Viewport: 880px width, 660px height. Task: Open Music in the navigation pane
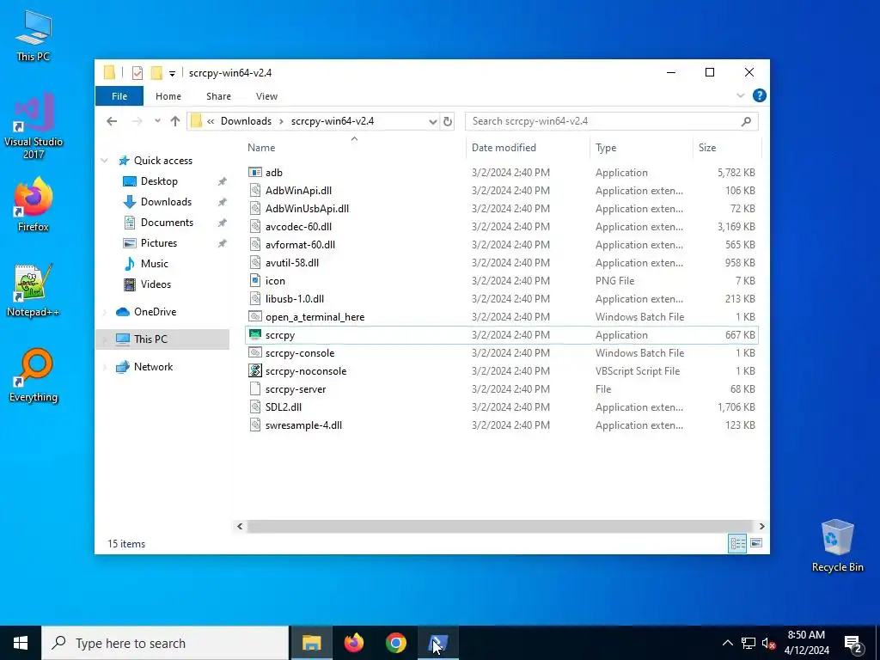pyautogui.click(x=155, y=264)
